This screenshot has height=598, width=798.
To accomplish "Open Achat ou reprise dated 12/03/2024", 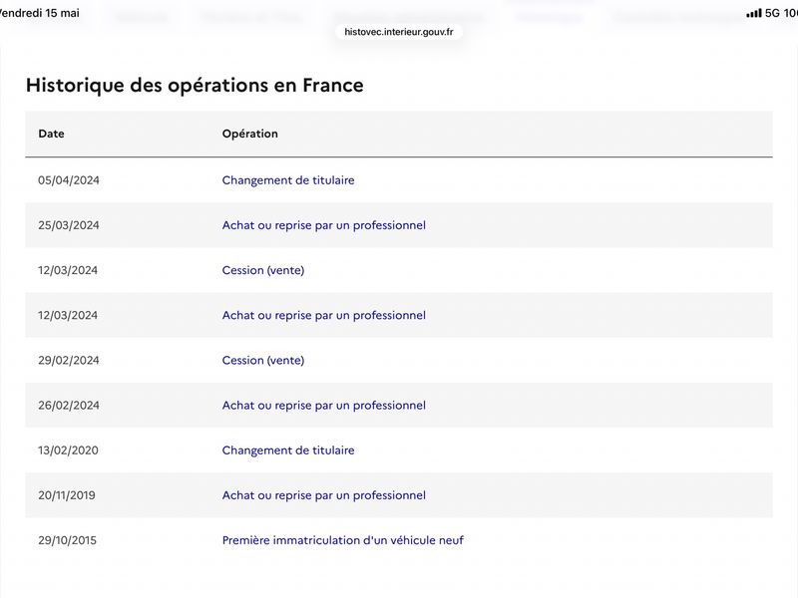I will (x=323, y=315).
